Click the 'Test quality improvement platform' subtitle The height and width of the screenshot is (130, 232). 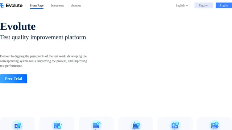[x=43, y=37]
